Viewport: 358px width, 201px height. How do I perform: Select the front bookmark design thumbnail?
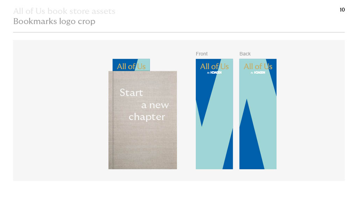(x=214, y=114)
